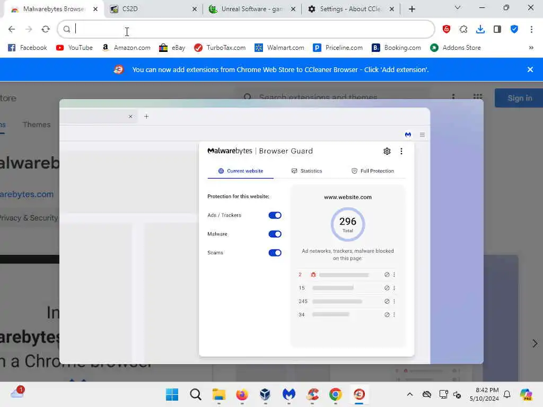Open the hamburger menu in preview window
Screen dimensions: 543x407
pos(422,135)
